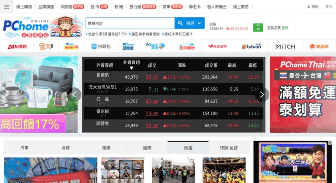Click the 悠遊付滿2萬最高送5.5% hashtag link

(106, 34)
